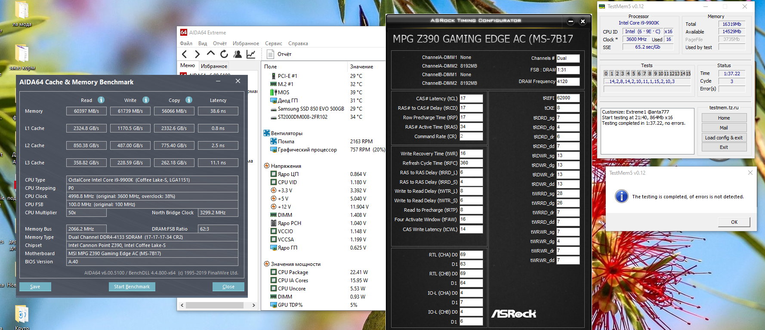Click the Refresh Cycle Time (tRFC) field
Screen dimensions: 765x330
tap(471, 163)
